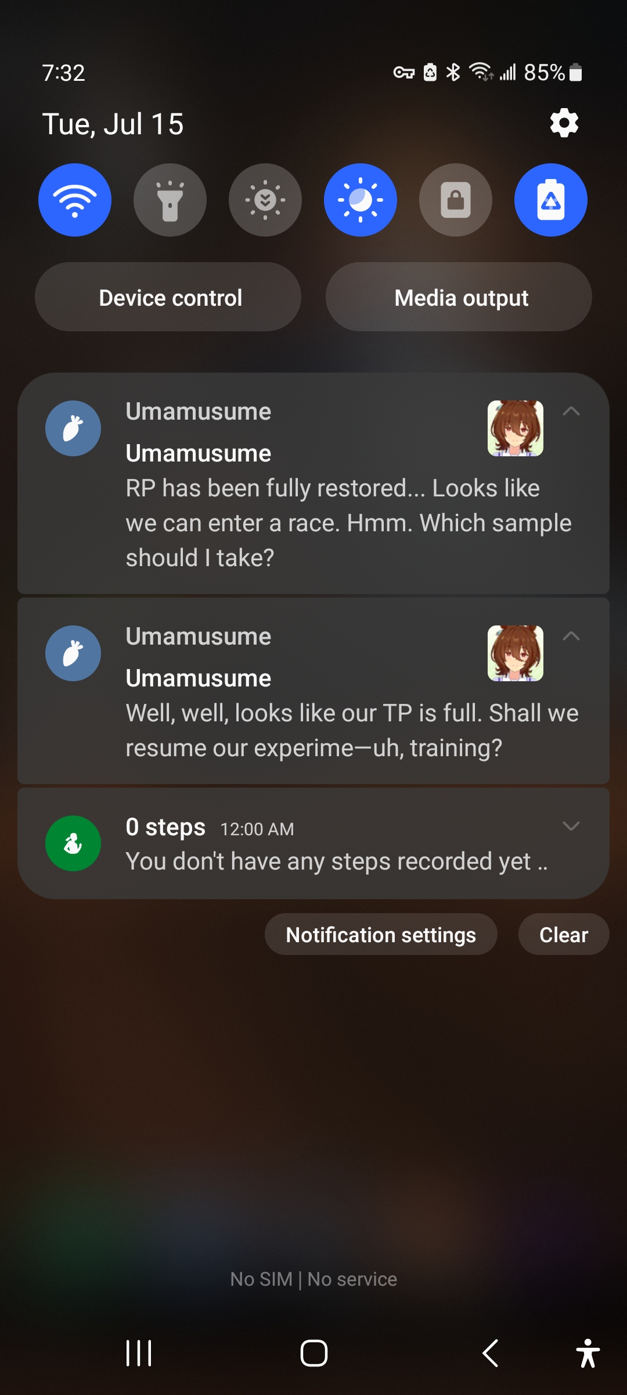The image size is (627, 1395).
Task: Toggle the Wi-Fi quick setting
Action: [x=75, y=200]
